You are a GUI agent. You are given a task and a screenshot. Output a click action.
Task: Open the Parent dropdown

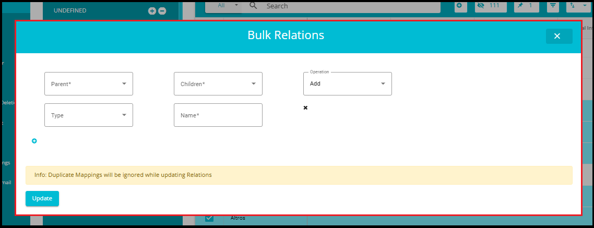tap(89, 83)
